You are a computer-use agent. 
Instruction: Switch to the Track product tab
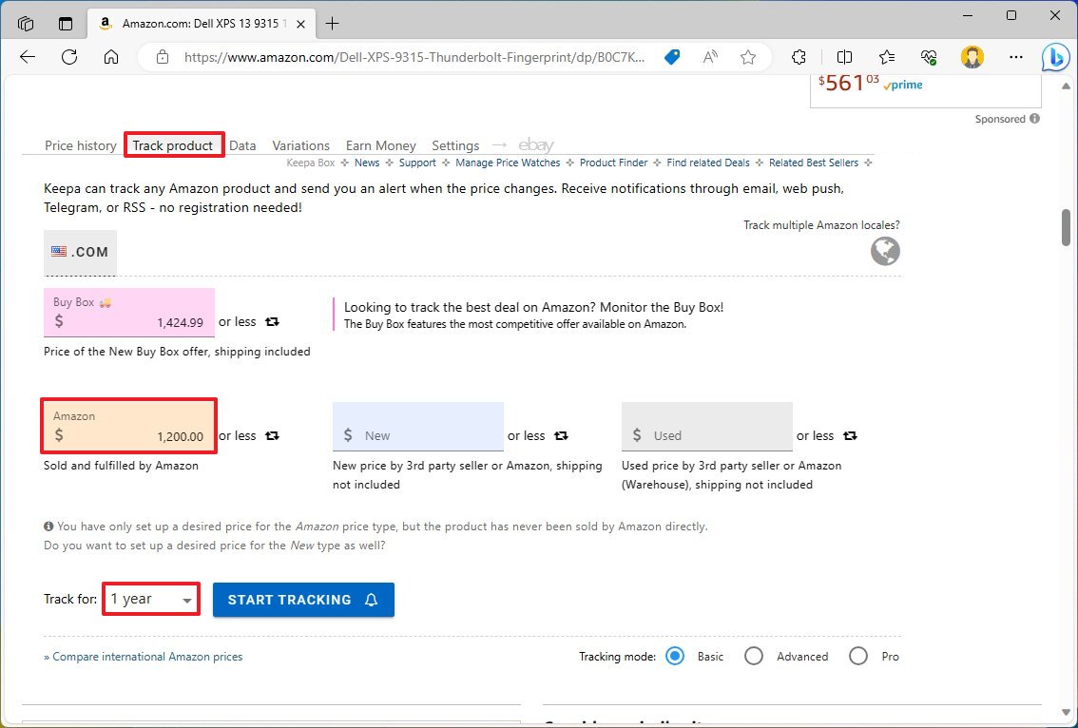[x=173, y=145]
